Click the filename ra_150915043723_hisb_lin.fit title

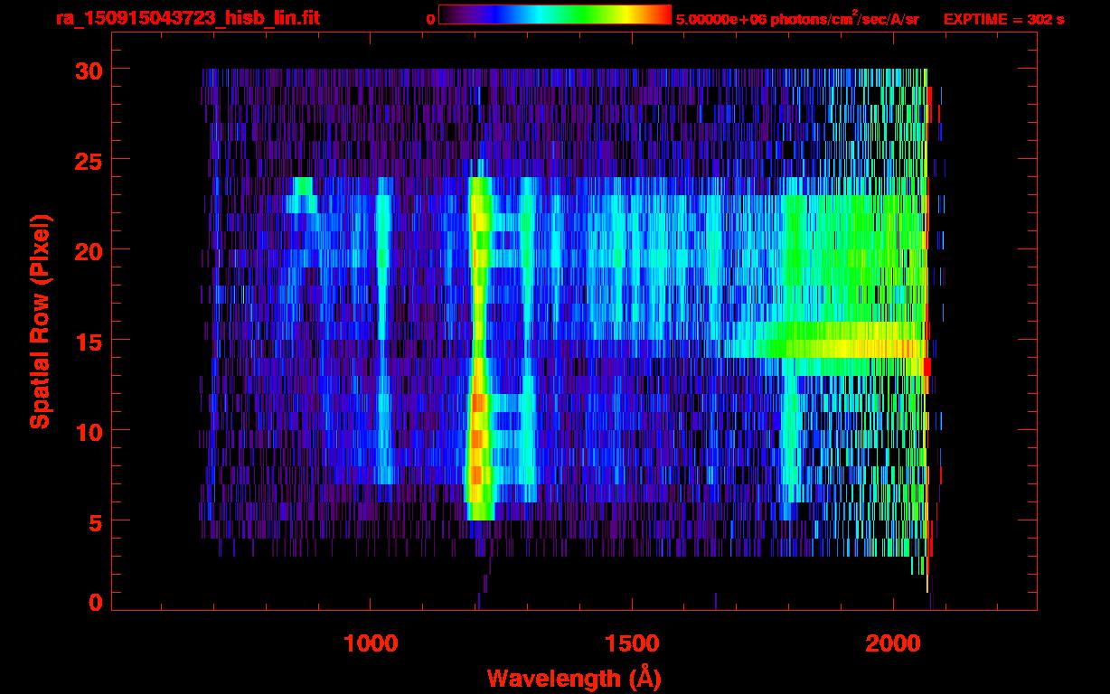(187, 18)
